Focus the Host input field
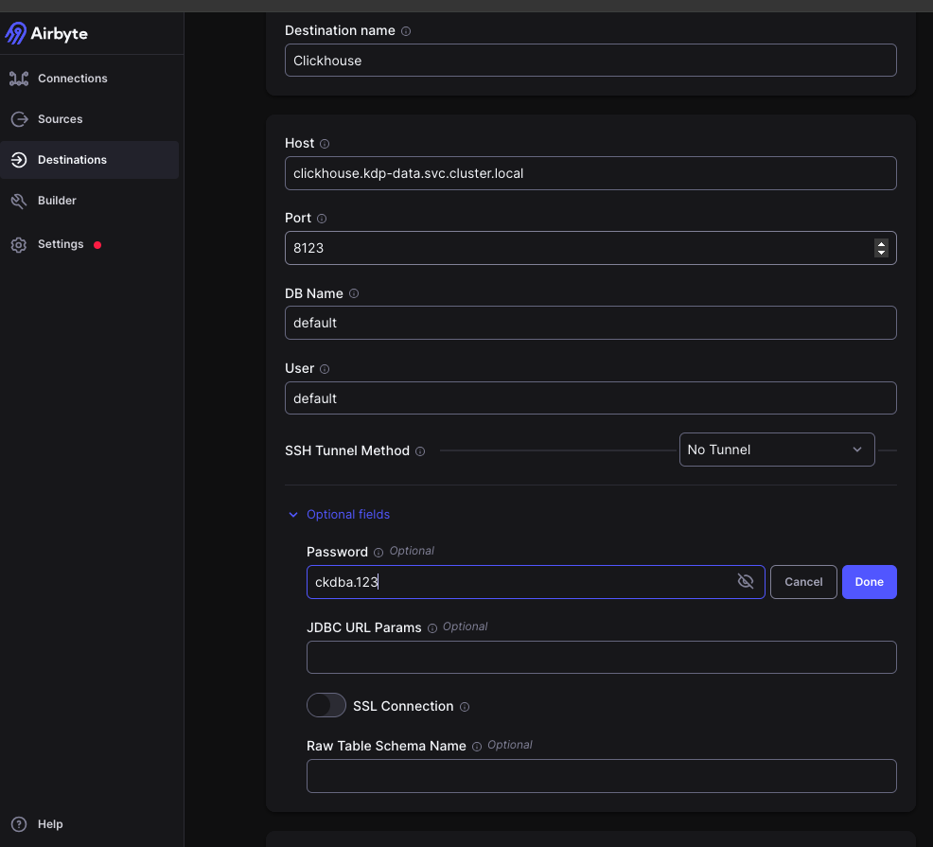The image size is (933, 847). coord(590,173)
